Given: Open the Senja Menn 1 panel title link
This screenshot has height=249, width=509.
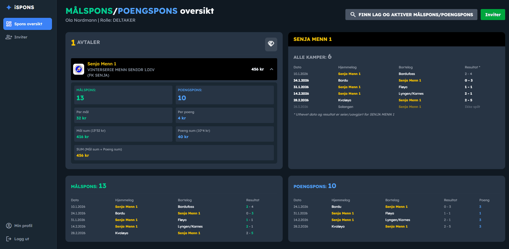Looking at the screenshot, I should 312,39.
